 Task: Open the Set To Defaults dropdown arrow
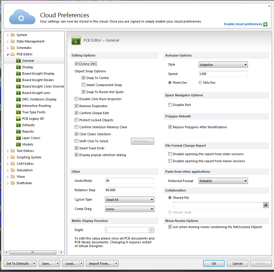(34, 264)
